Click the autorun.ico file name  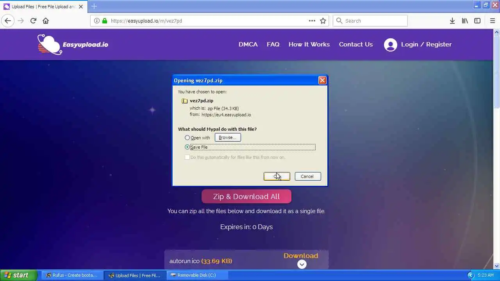[184, 261]
